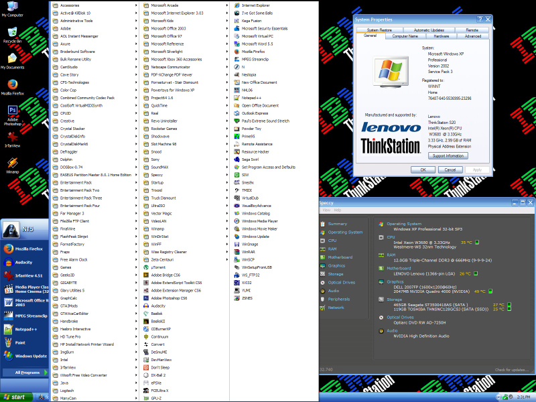Open the Recycle Bin desktop icon
The image size is (536, 402).
tap(12, 36)
